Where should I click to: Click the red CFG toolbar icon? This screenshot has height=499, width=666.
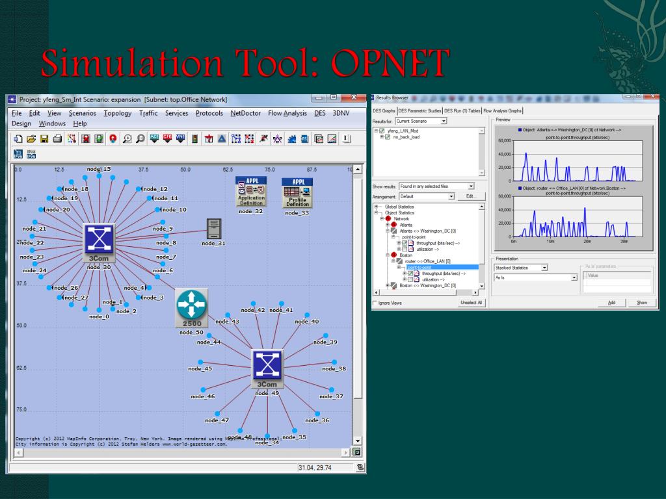[x=167, y=139]
